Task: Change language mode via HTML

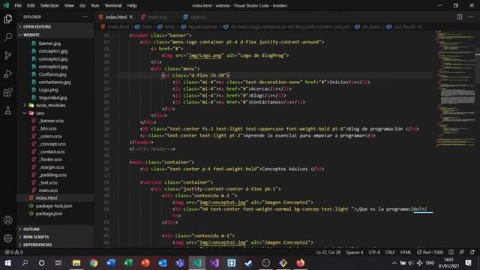Action: [406, 252]
